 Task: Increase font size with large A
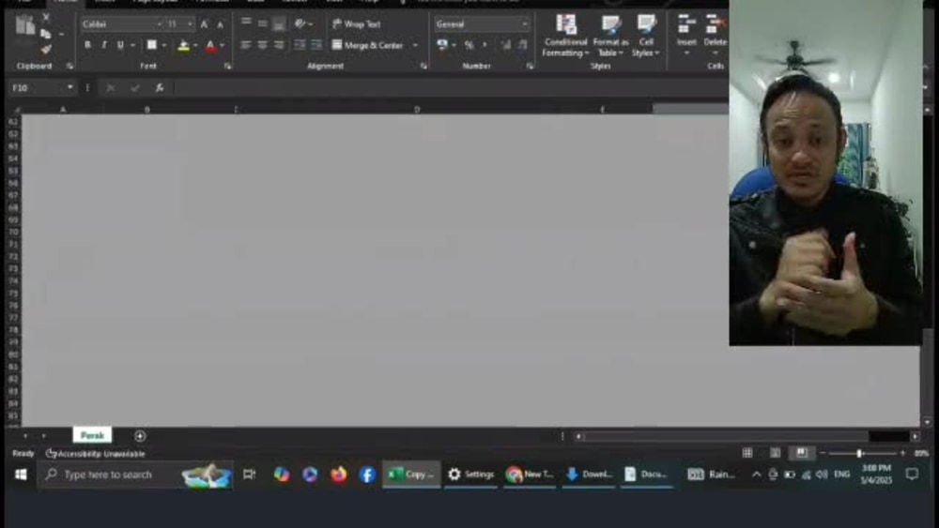coord(204,24)
